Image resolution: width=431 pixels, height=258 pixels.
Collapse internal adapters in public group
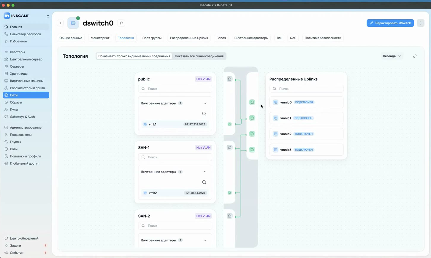click(205, 103)
